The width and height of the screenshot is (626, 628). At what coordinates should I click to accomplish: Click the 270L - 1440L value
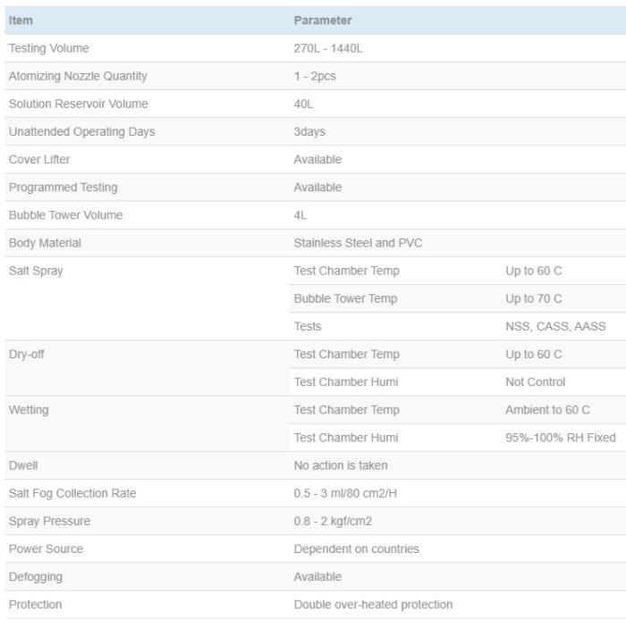(327, 48)
